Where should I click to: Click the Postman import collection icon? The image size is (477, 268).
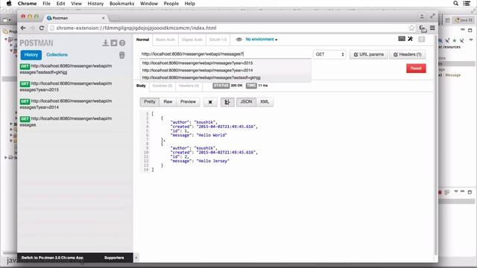tap(114, 43)
